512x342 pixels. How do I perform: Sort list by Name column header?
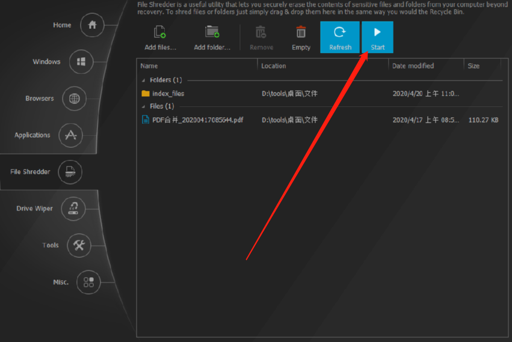point(149,66)
